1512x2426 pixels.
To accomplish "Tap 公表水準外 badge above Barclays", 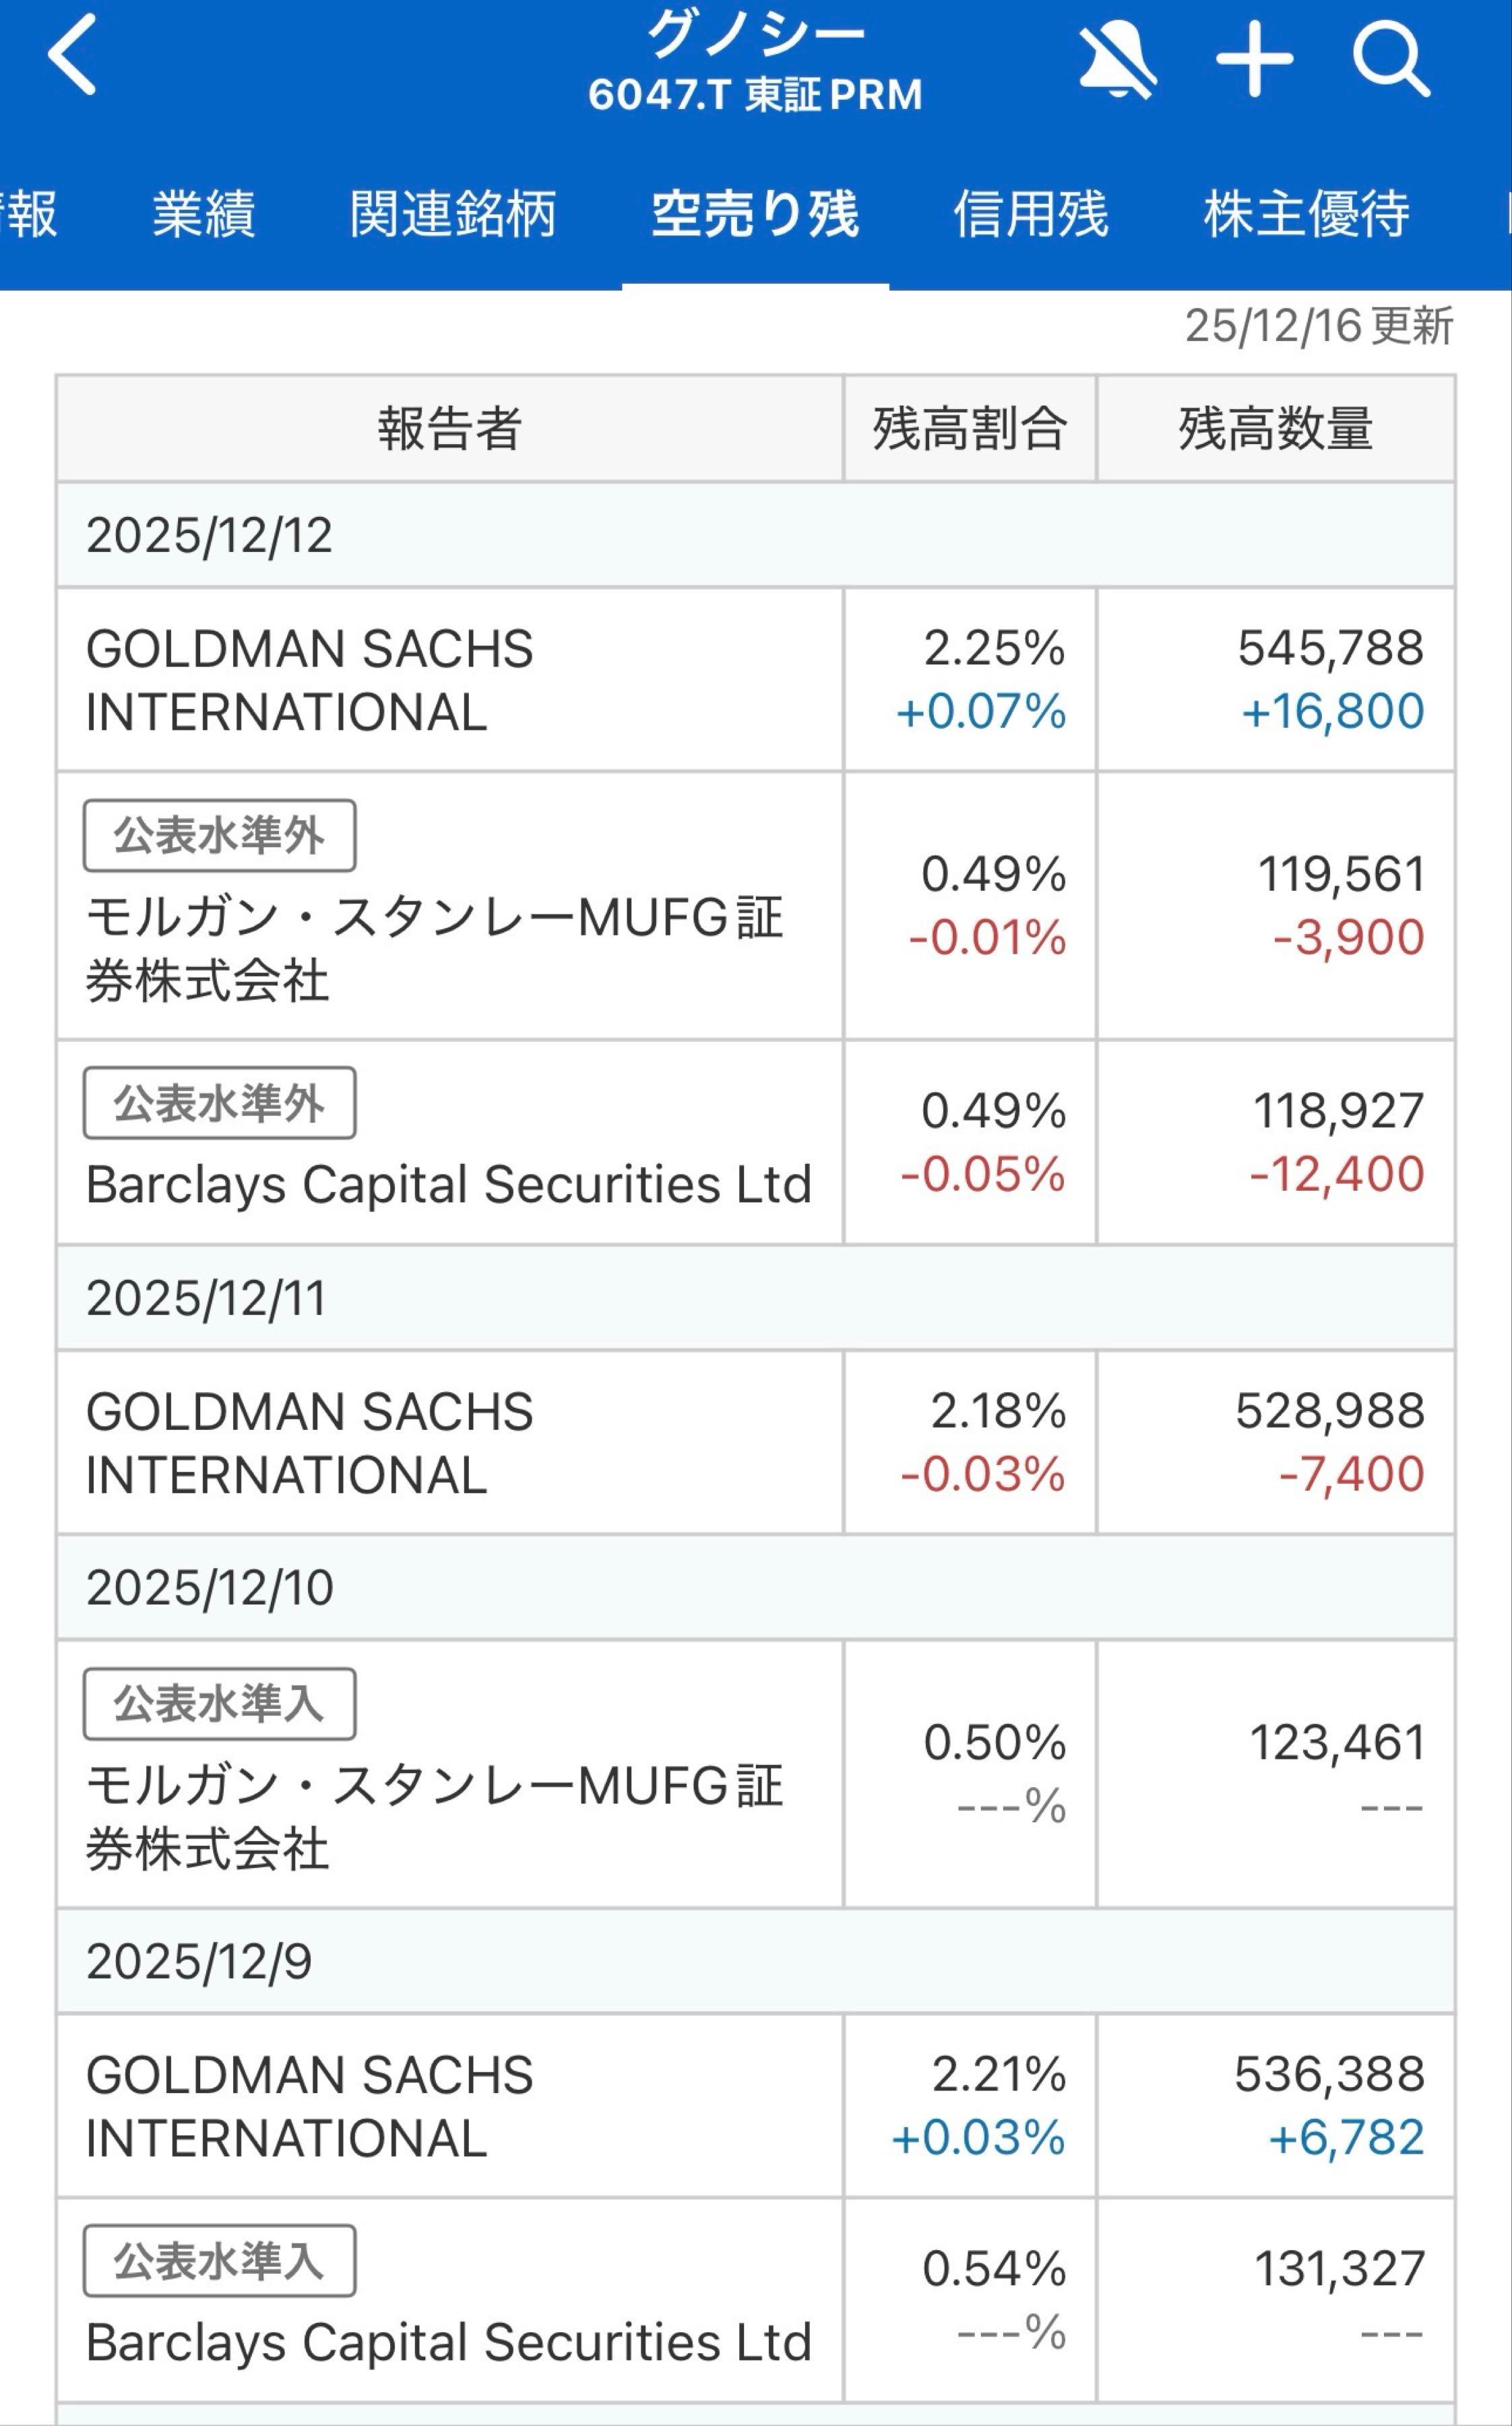I will [219, 1103].
